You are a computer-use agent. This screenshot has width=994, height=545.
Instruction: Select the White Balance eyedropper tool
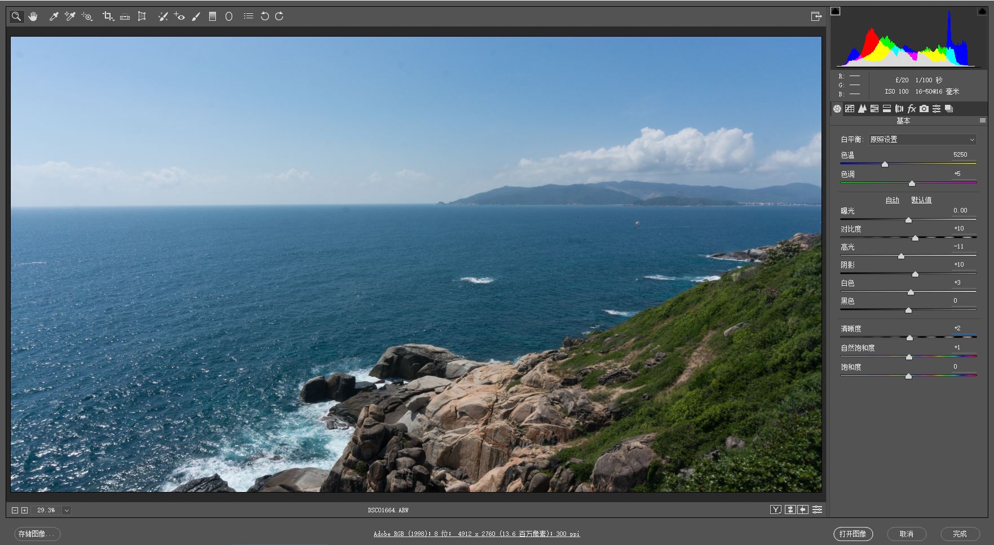(54, 16)
